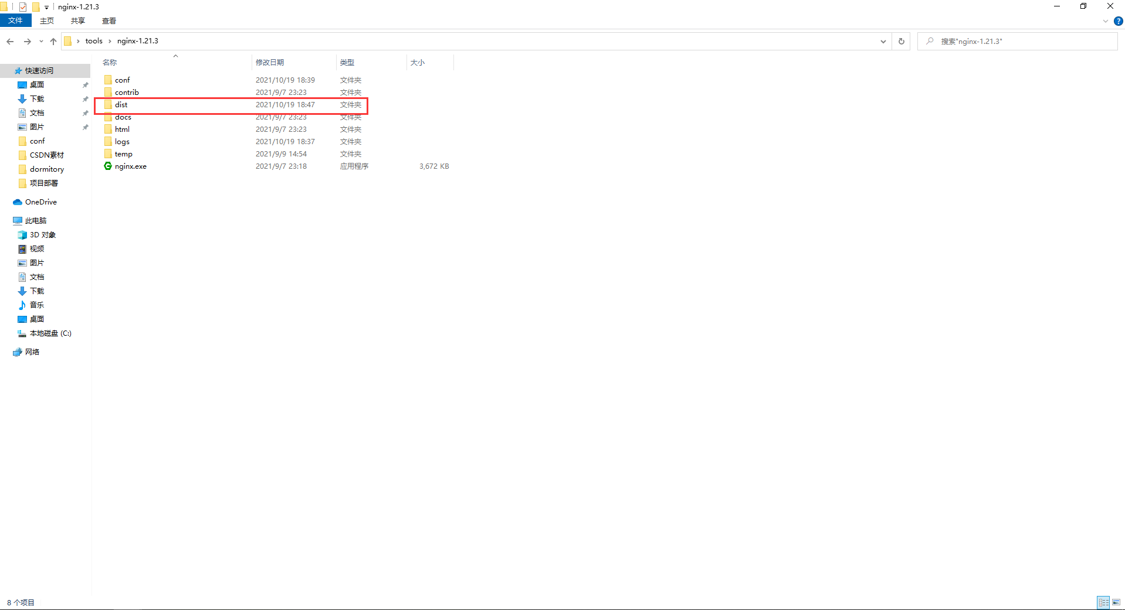Screen dimensions: 1125x610
Task: Open 此电脑 in navigation pane
Action: click(35, 220)
